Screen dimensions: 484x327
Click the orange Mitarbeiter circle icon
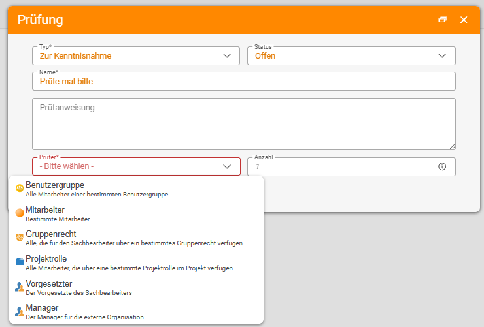click(x=20, y=213)
